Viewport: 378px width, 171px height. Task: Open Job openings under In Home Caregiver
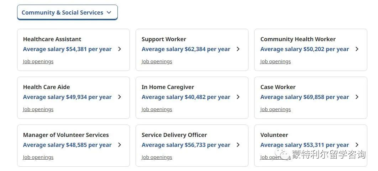(157, 109)
